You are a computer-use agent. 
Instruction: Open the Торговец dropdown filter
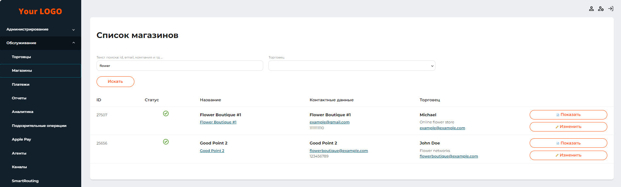pyautogui.click(x=352, y=66)
